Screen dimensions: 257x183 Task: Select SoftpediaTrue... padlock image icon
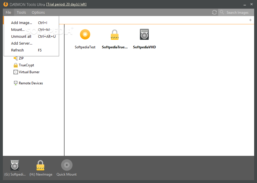click(115, 35)
